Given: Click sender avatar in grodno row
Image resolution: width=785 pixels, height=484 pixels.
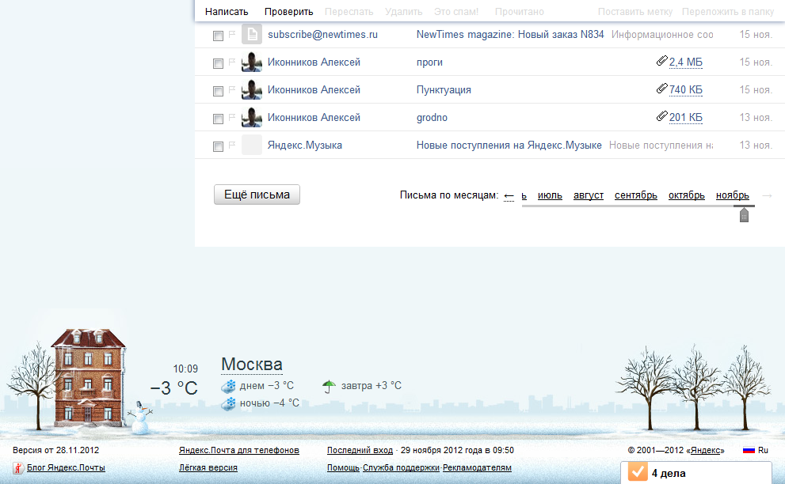Looking at the screenshot, I should coord(252,117).
